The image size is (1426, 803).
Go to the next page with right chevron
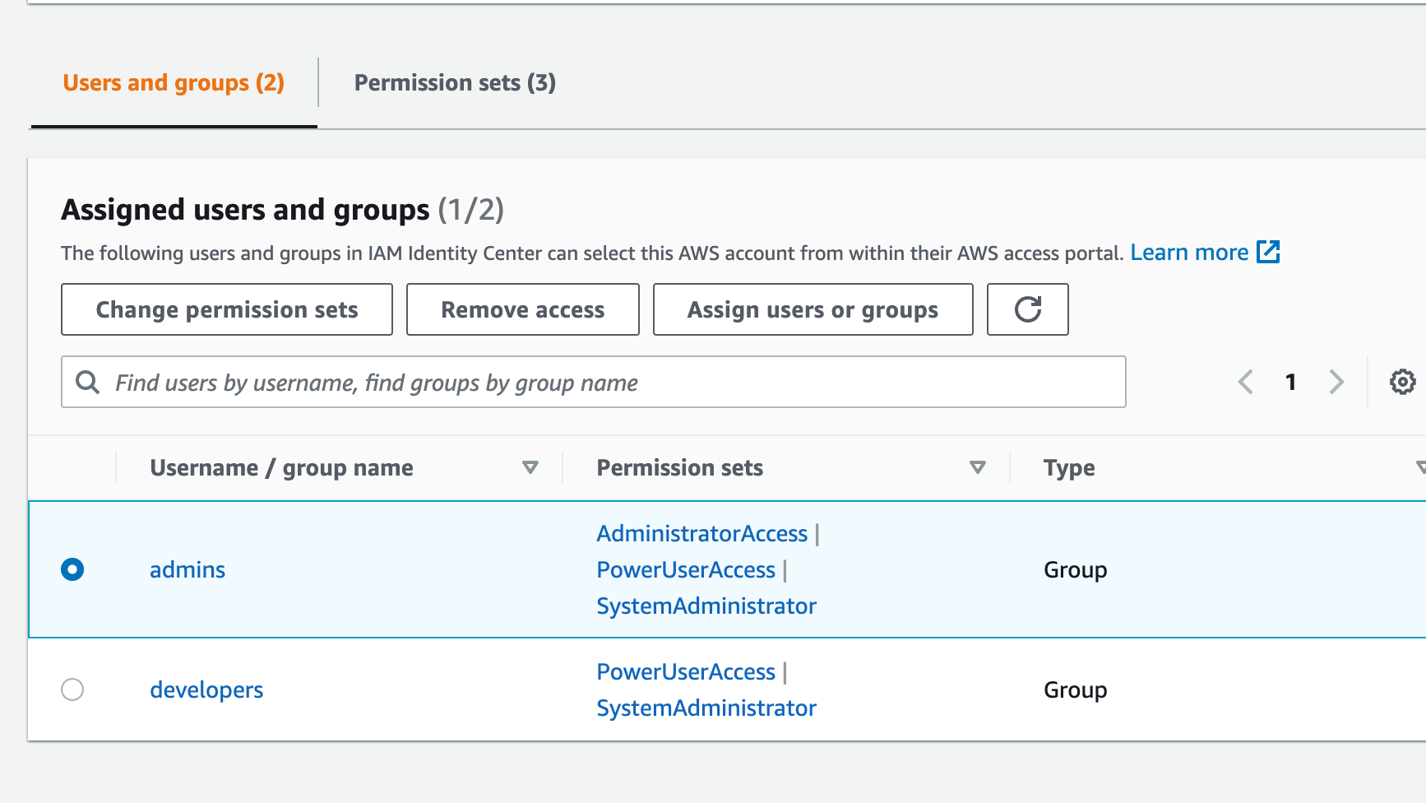coord(1336,382)
